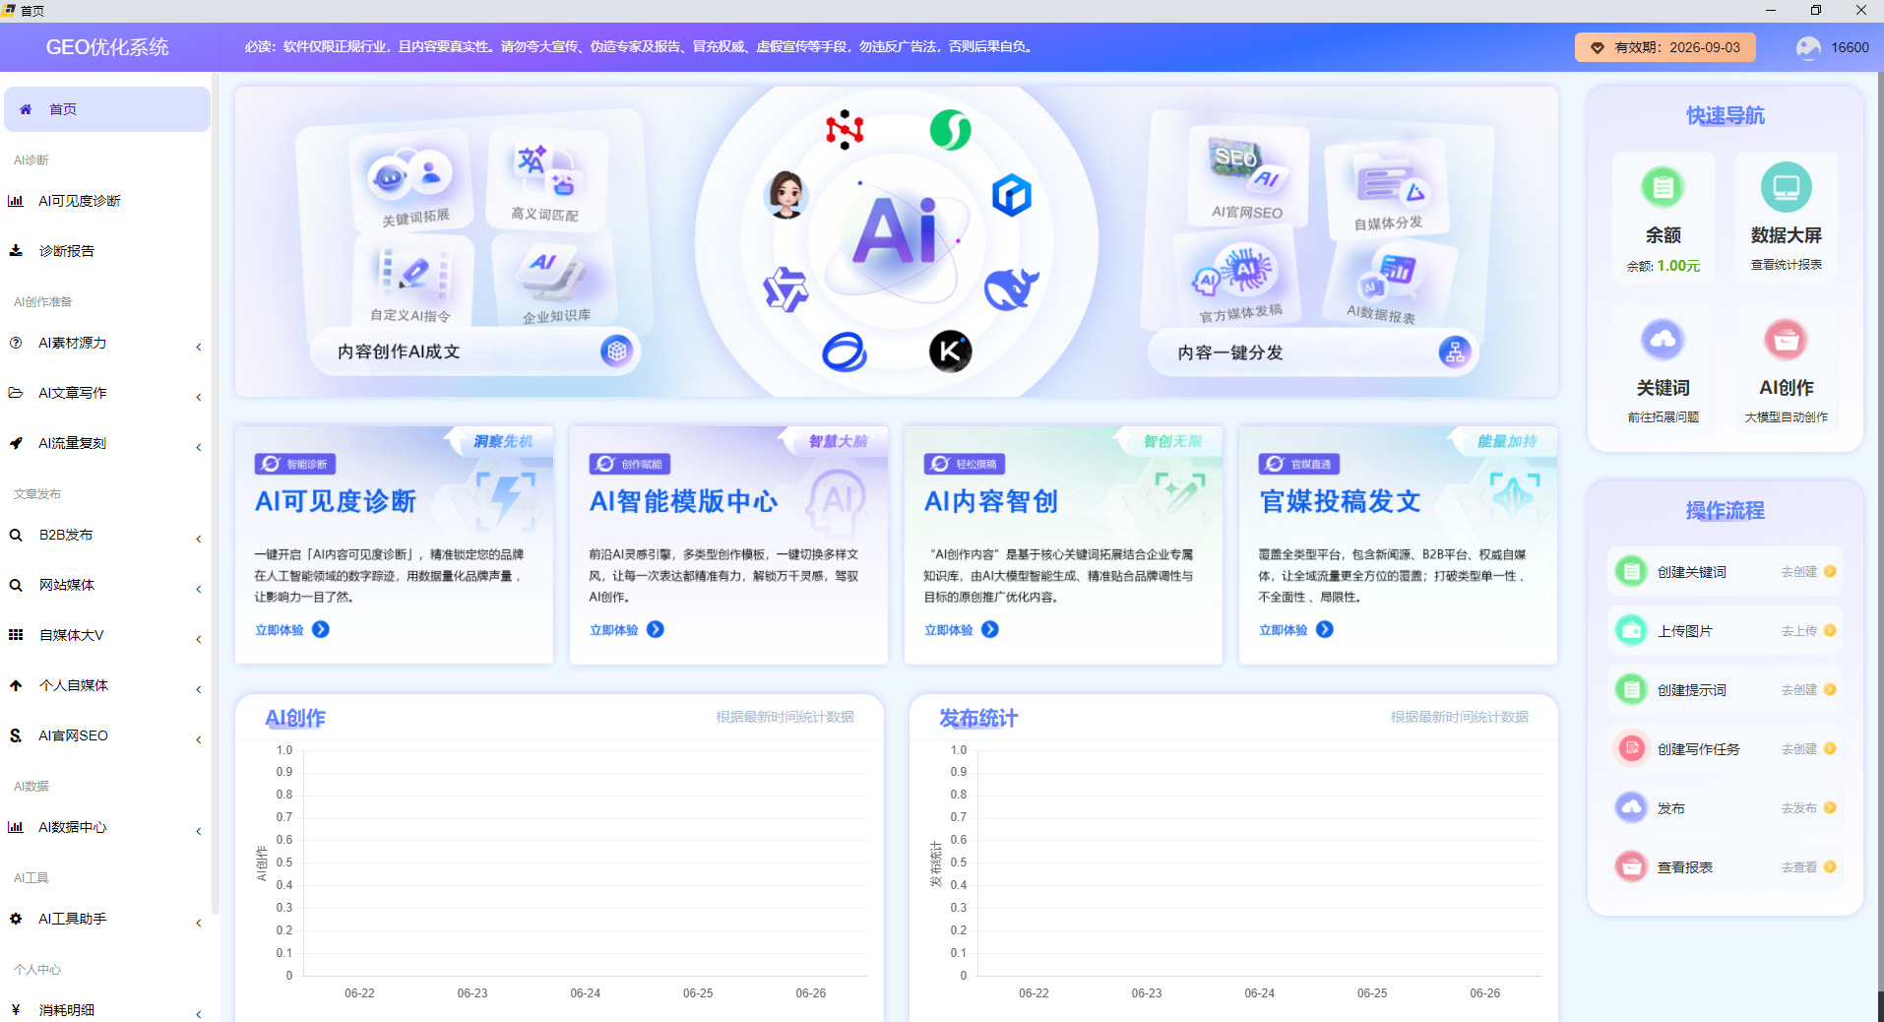Select 首页 in the sidebar
The image size is (1884, 1022).
tap(106, 109)
